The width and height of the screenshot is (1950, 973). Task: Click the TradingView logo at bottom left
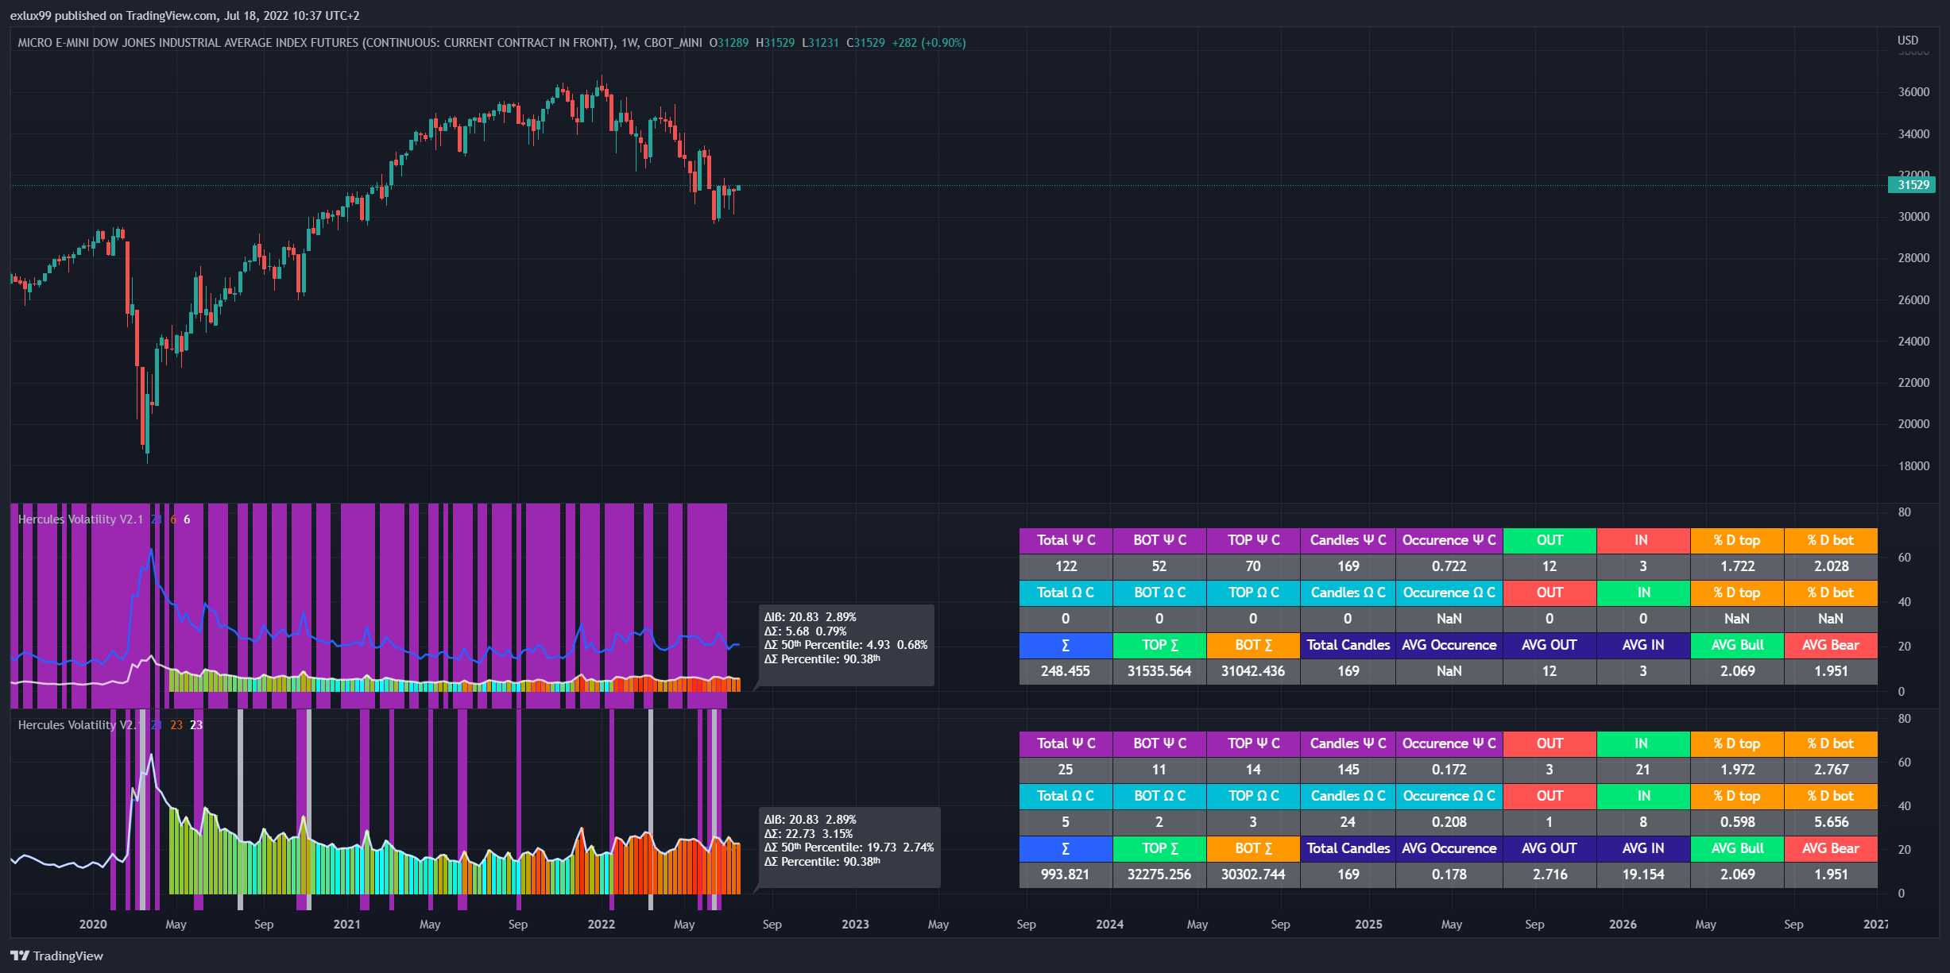click(x=57, y=956)
